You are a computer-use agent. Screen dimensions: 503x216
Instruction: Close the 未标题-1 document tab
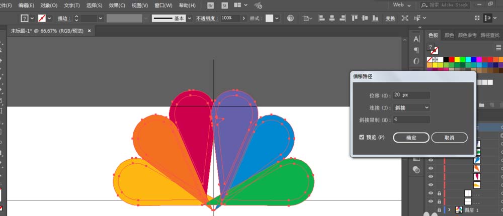pos(90,31)
